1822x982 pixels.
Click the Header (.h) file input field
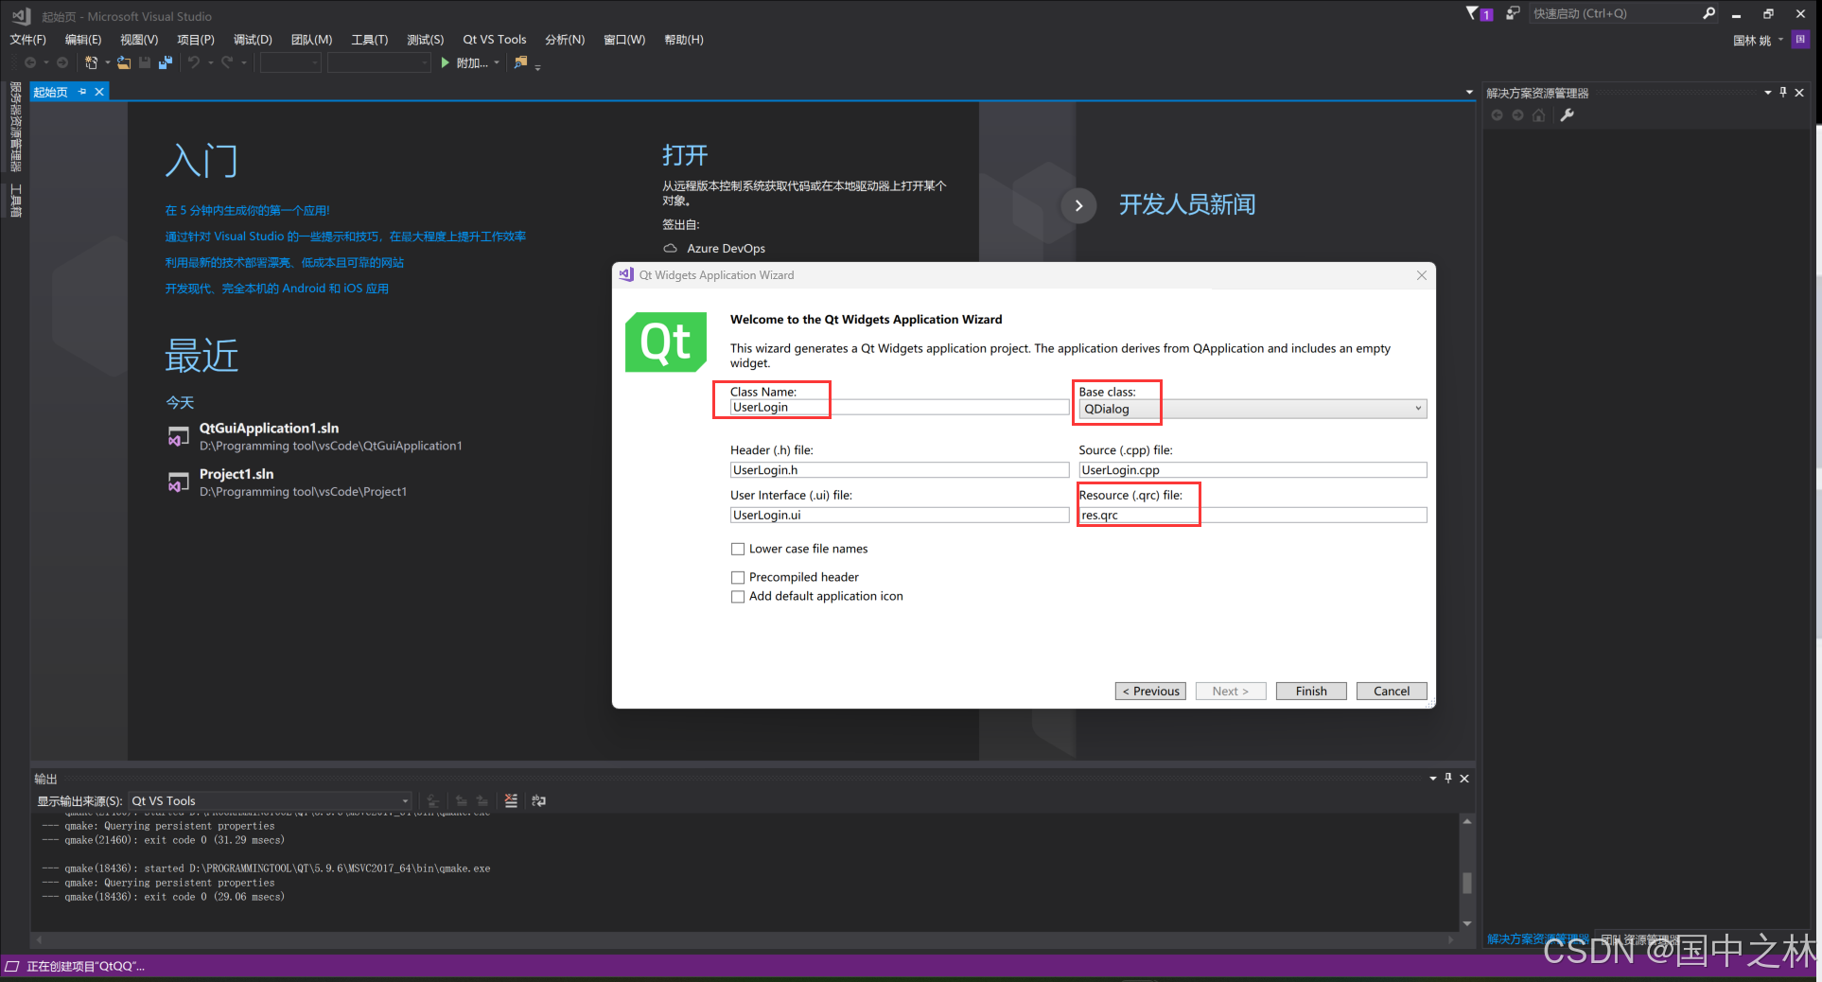pyautogui.click(x=900, y=470)
